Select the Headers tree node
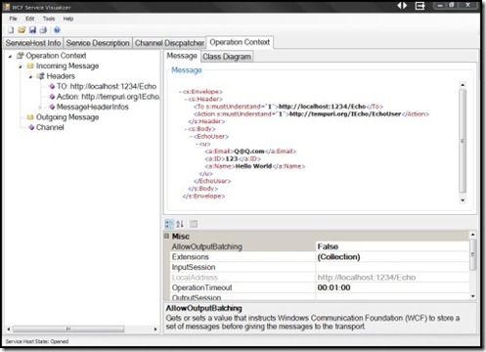The width and height of the screenshot is (486, 352). coord(61,76)
